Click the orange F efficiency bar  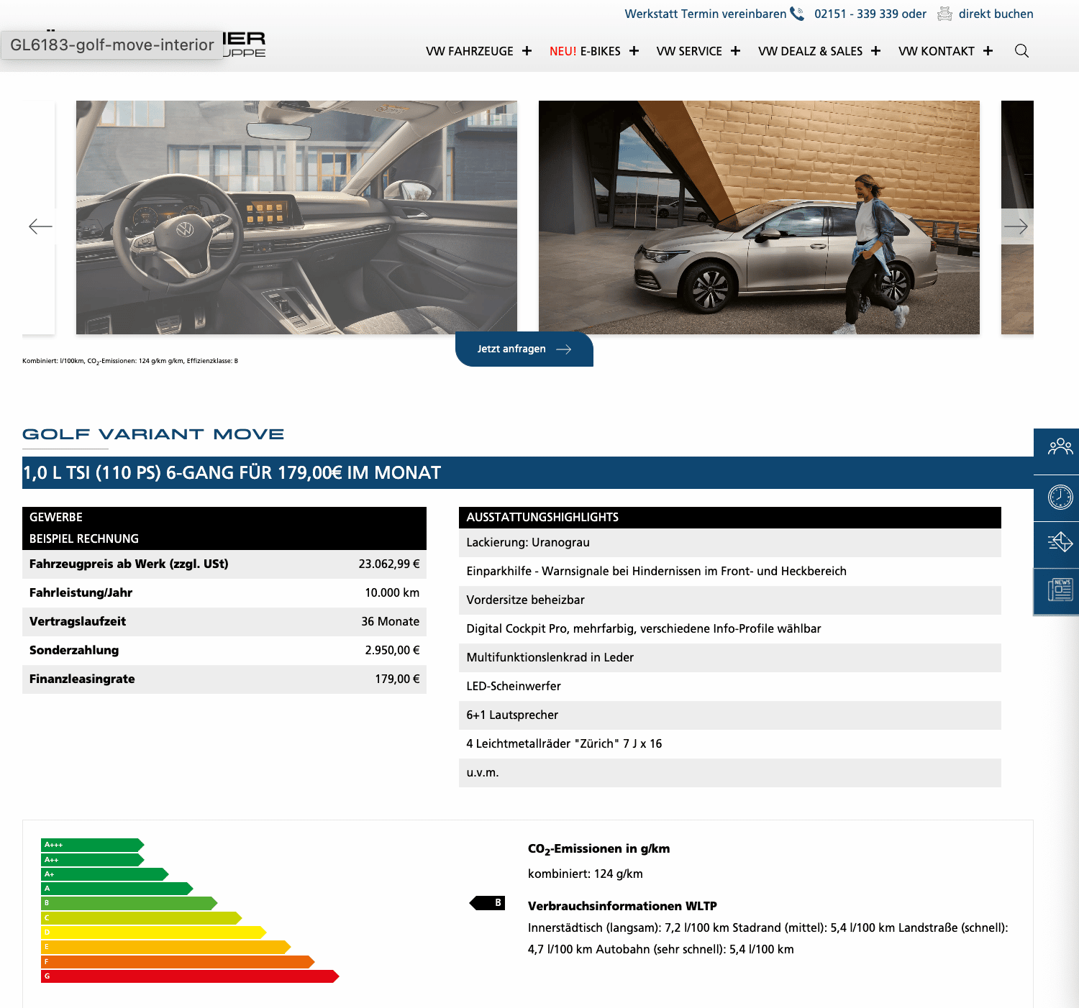pyautogui.click(x=178, y=962)
